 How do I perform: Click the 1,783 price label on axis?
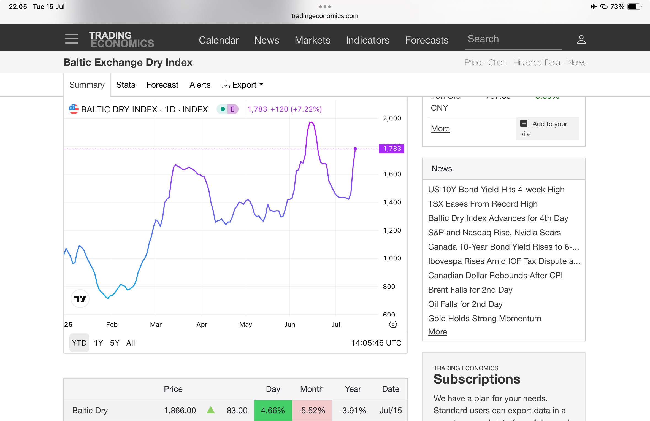tap(392, 149)
